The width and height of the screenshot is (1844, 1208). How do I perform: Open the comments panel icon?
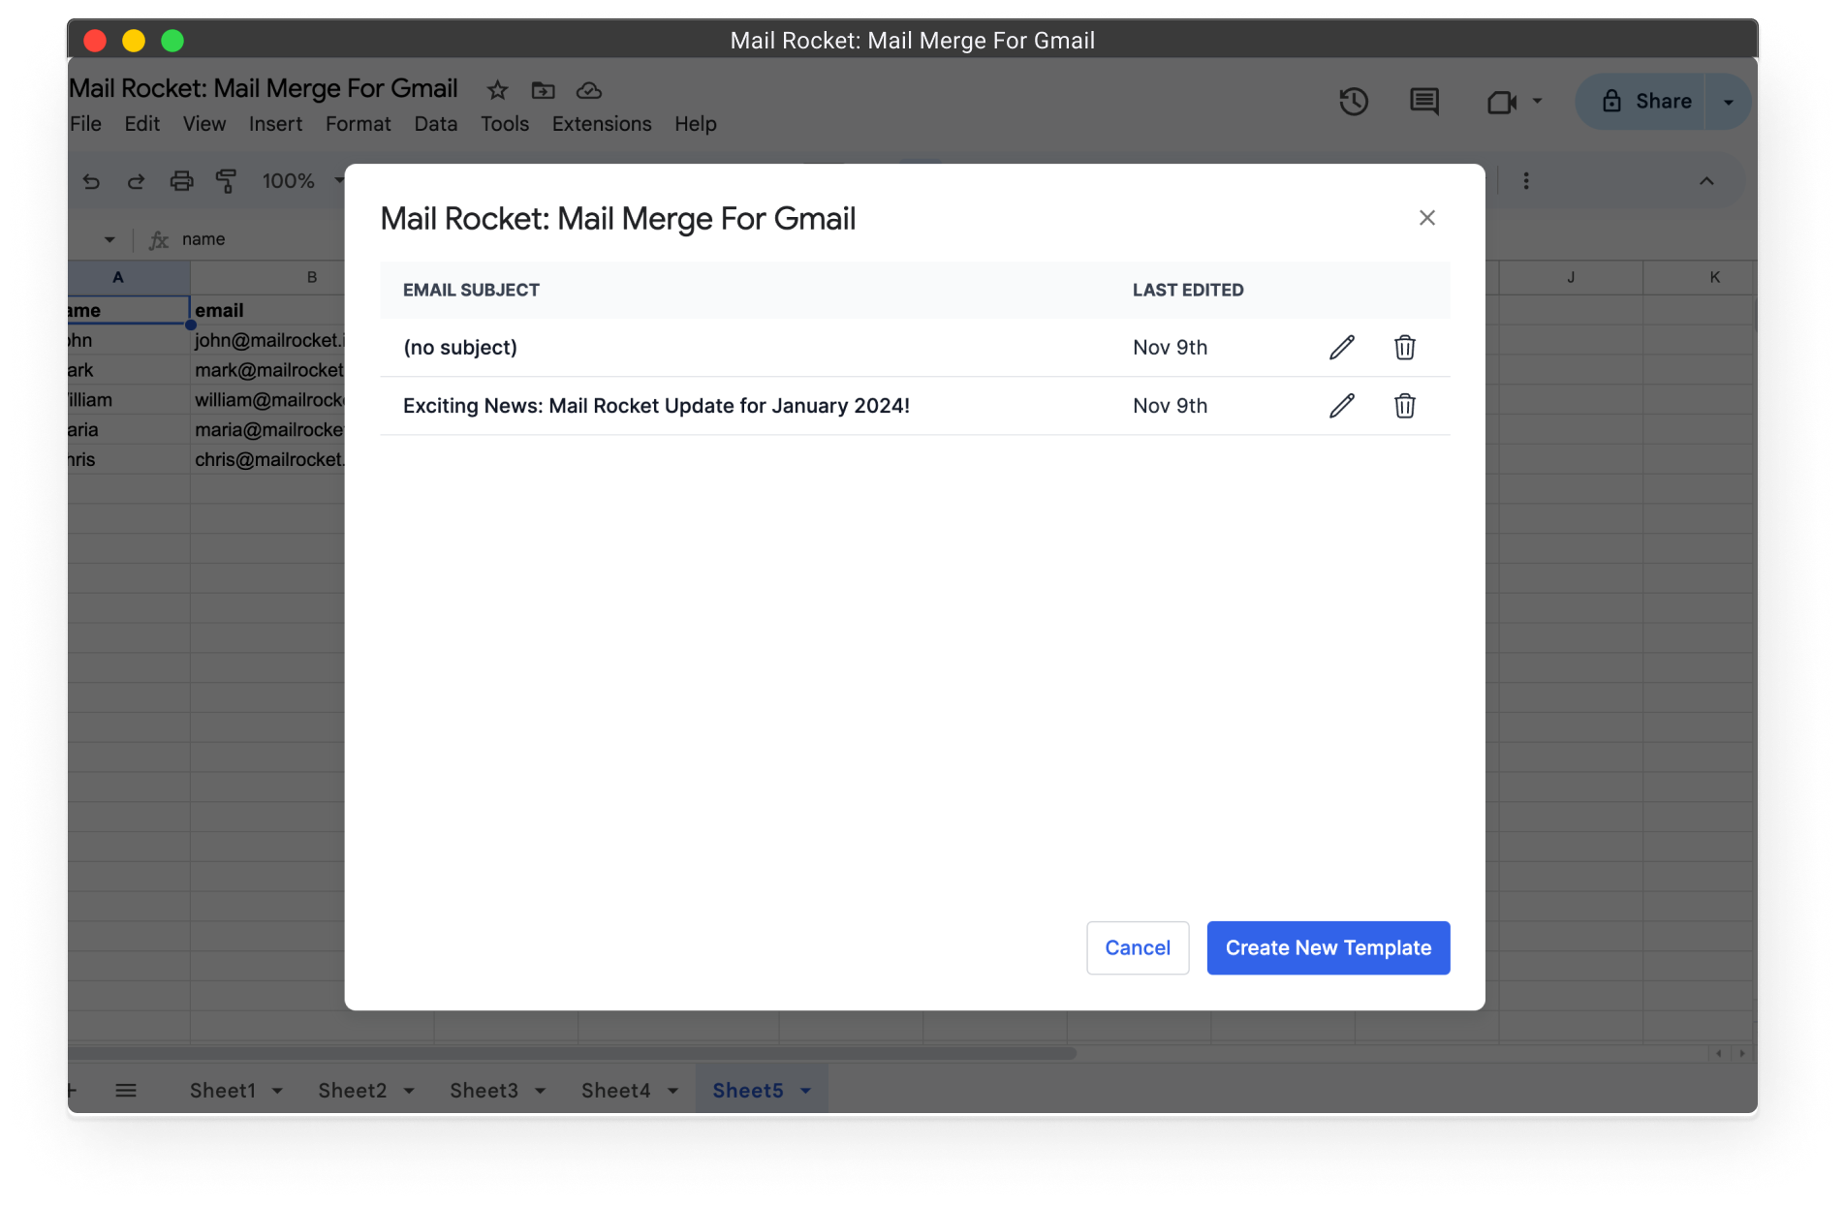pyautogui.click(x=1423, y=102)
